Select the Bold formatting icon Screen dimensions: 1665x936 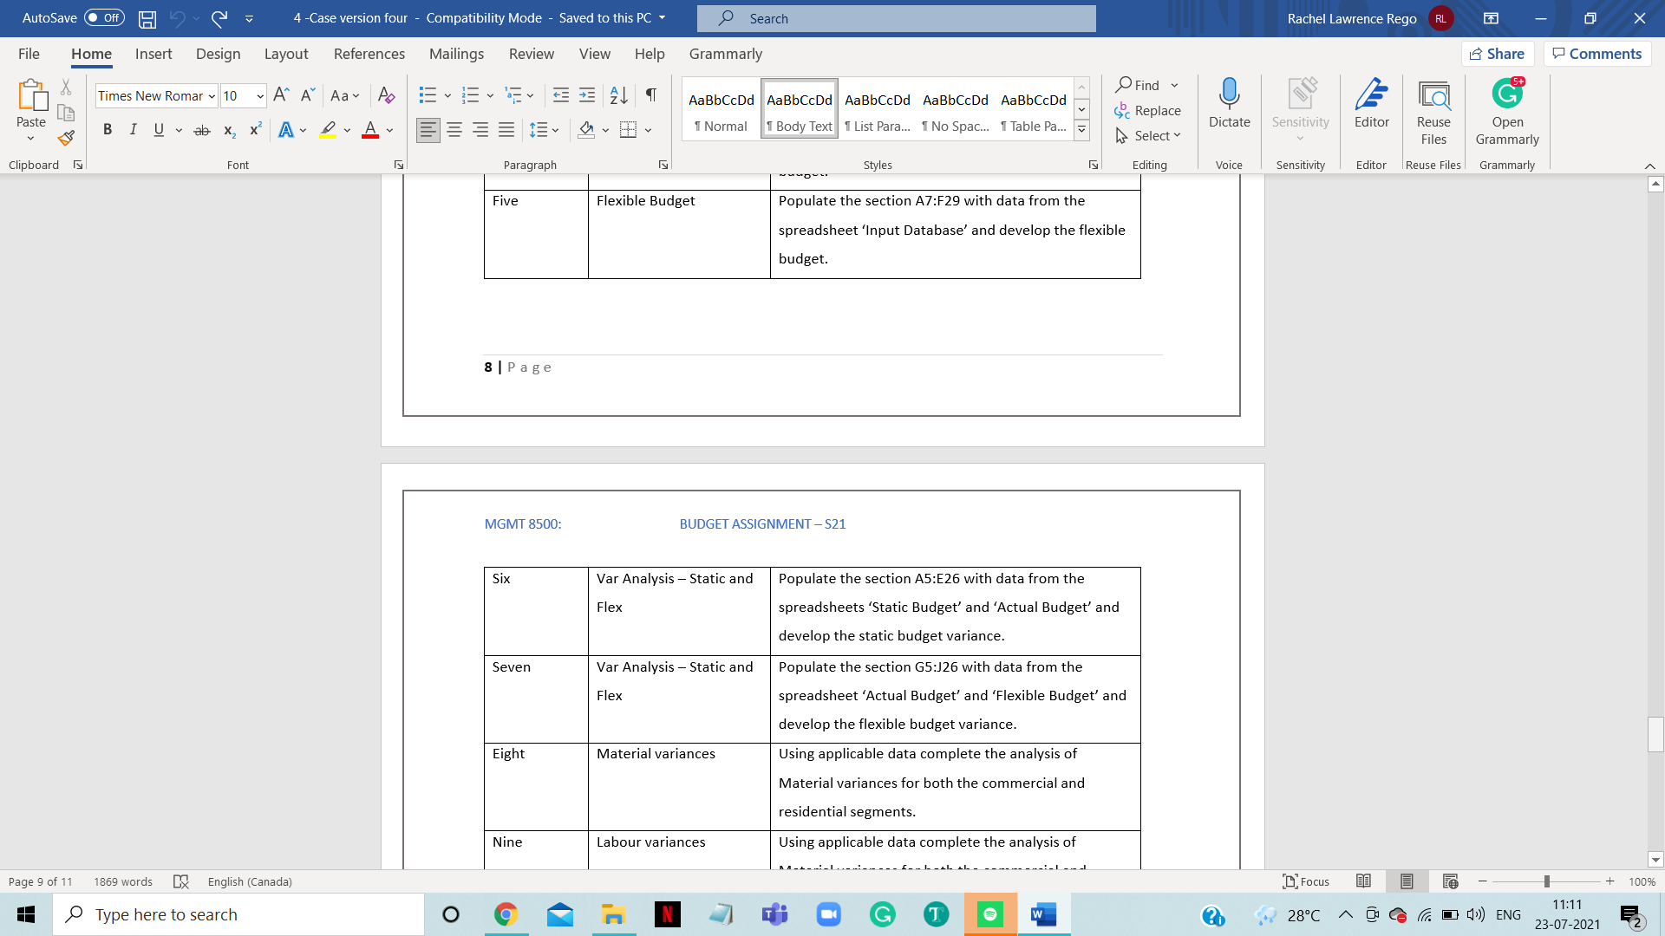click(108, 129)
